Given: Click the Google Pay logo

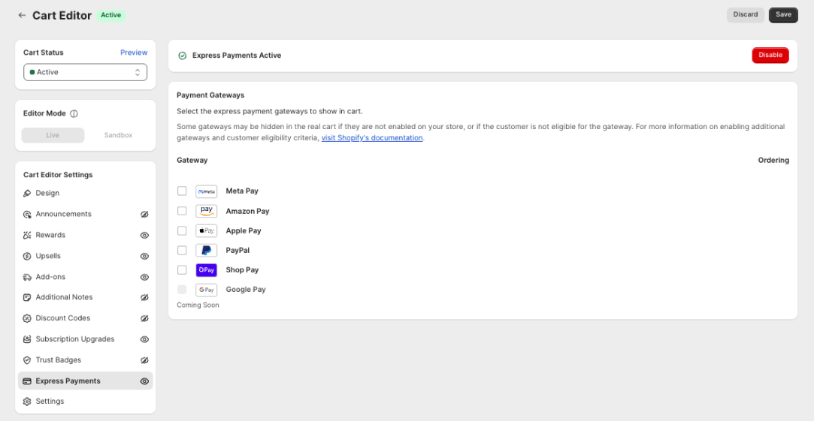Looking at the screenshot, I should tap(206, 290).
